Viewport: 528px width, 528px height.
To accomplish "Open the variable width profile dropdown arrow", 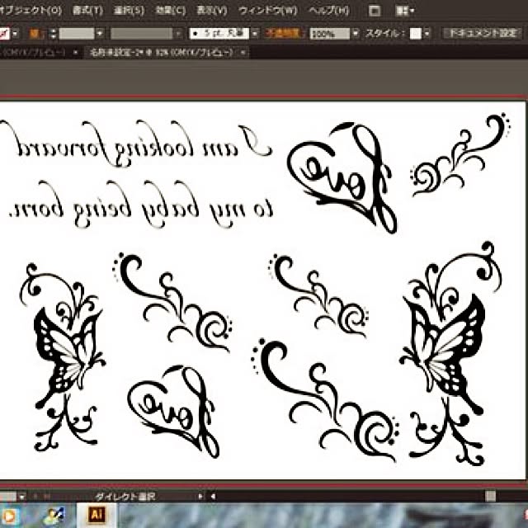I will pos(178,34).
